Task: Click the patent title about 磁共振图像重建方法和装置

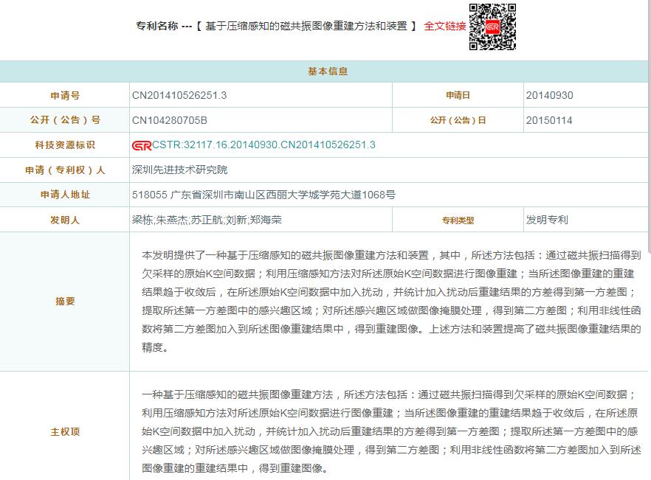Action: tap(306, 26)
